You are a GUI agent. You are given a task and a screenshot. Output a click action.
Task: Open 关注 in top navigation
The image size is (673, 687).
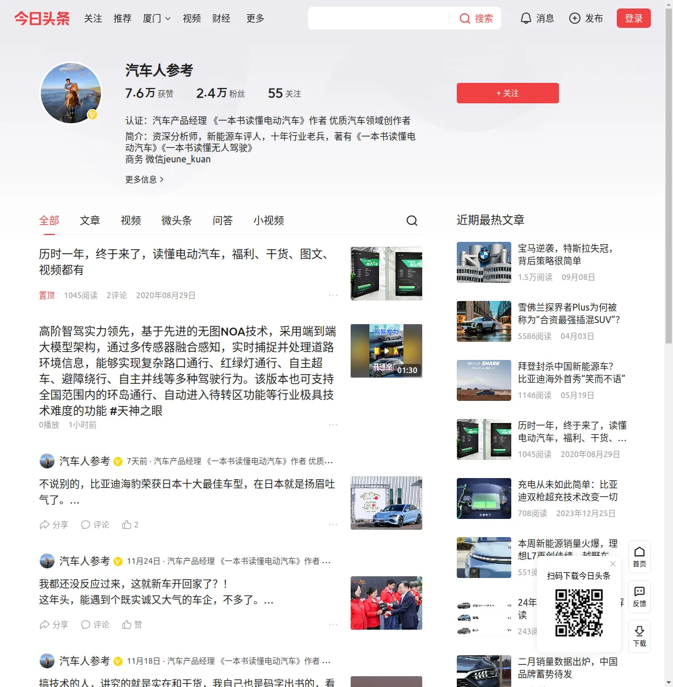click(93, 18)
